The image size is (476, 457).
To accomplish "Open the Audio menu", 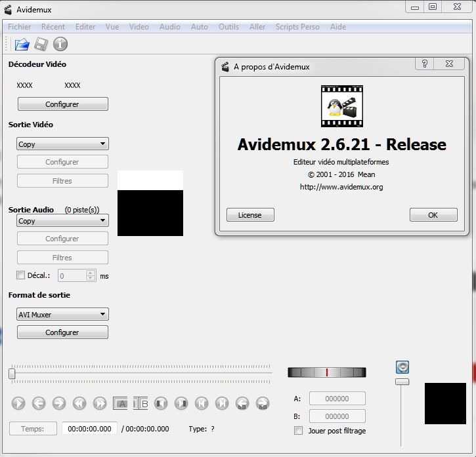I will (170, 27).
